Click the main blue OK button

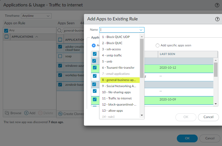pos(187,138)
